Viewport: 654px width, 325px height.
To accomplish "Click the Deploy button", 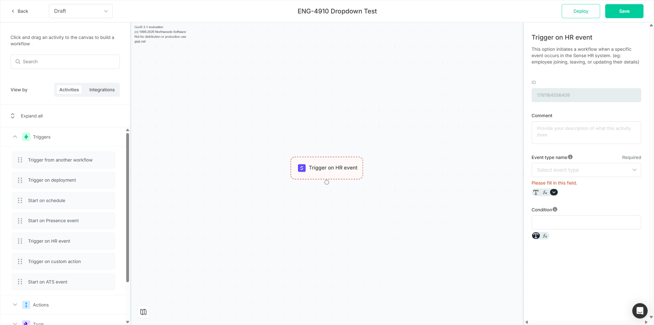I will click(x=581, y=11).
